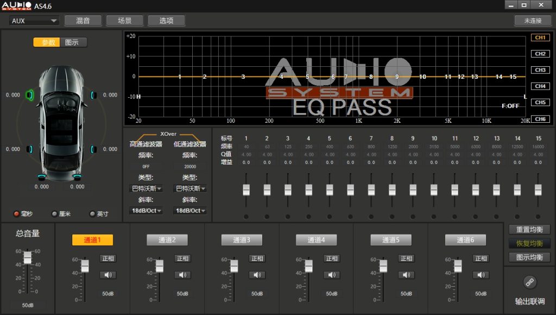Select the 通道6 channel button
Viewport: 556px width, 315px height.
465,240
